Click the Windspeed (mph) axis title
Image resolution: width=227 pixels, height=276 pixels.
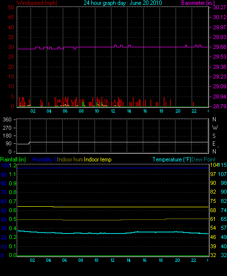click(x=37, y=3)
